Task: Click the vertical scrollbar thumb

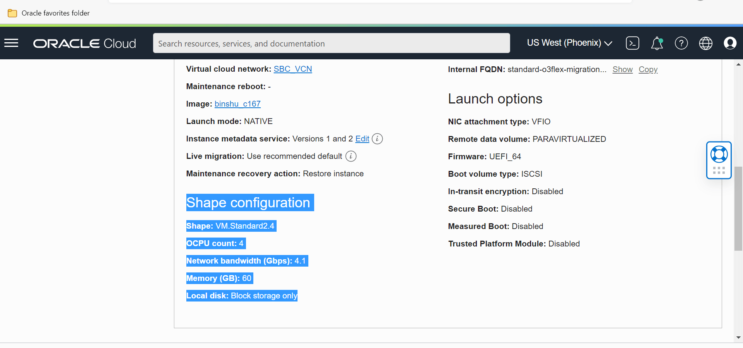Action: [x=738, y=208]
